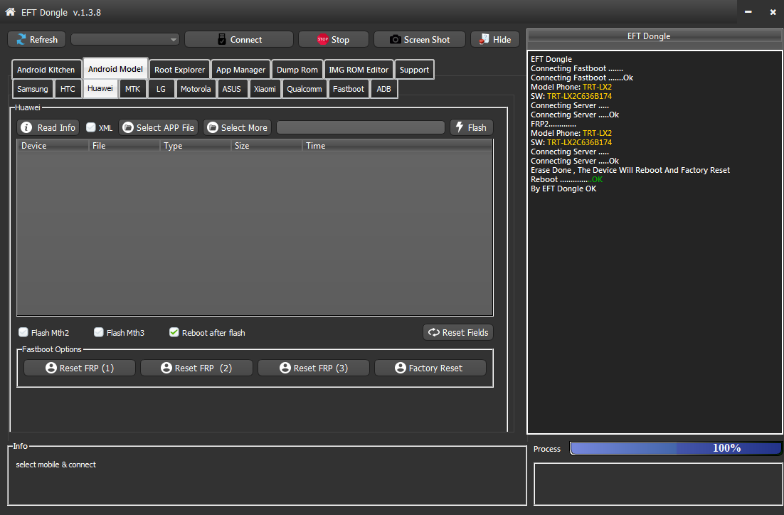Select the Motorola sub-tab

(196, 89)
